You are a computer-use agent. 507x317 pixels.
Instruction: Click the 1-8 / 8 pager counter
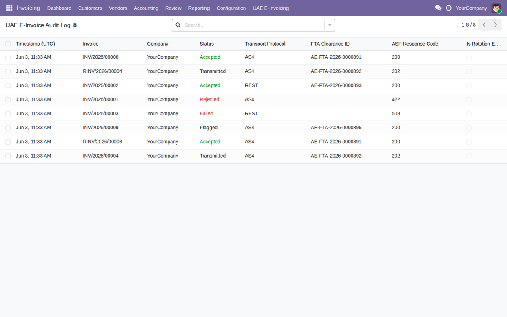tap(469, 25)
